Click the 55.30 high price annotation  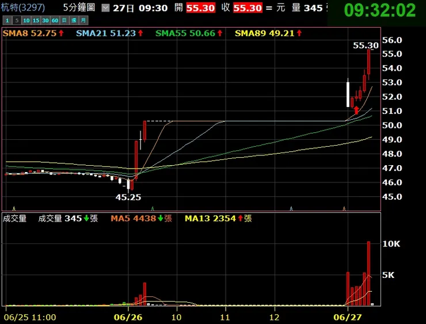[366, 45]
